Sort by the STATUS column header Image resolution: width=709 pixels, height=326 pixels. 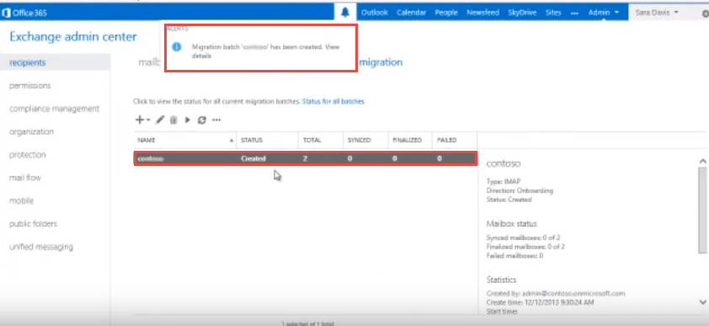[x=267, y=140]
